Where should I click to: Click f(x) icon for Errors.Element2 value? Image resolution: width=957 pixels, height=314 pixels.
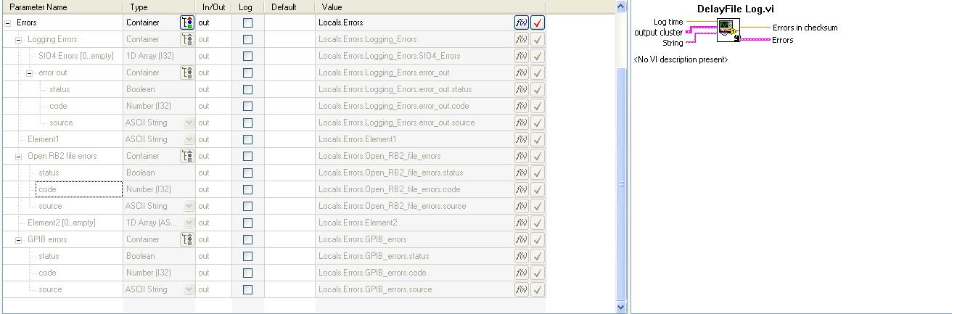tap(521, 223)
